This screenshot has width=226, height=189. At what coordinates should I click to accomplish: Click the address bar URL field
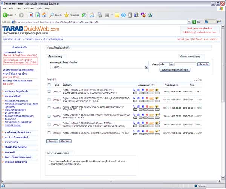pyautogui.click(x=99, y=22)
